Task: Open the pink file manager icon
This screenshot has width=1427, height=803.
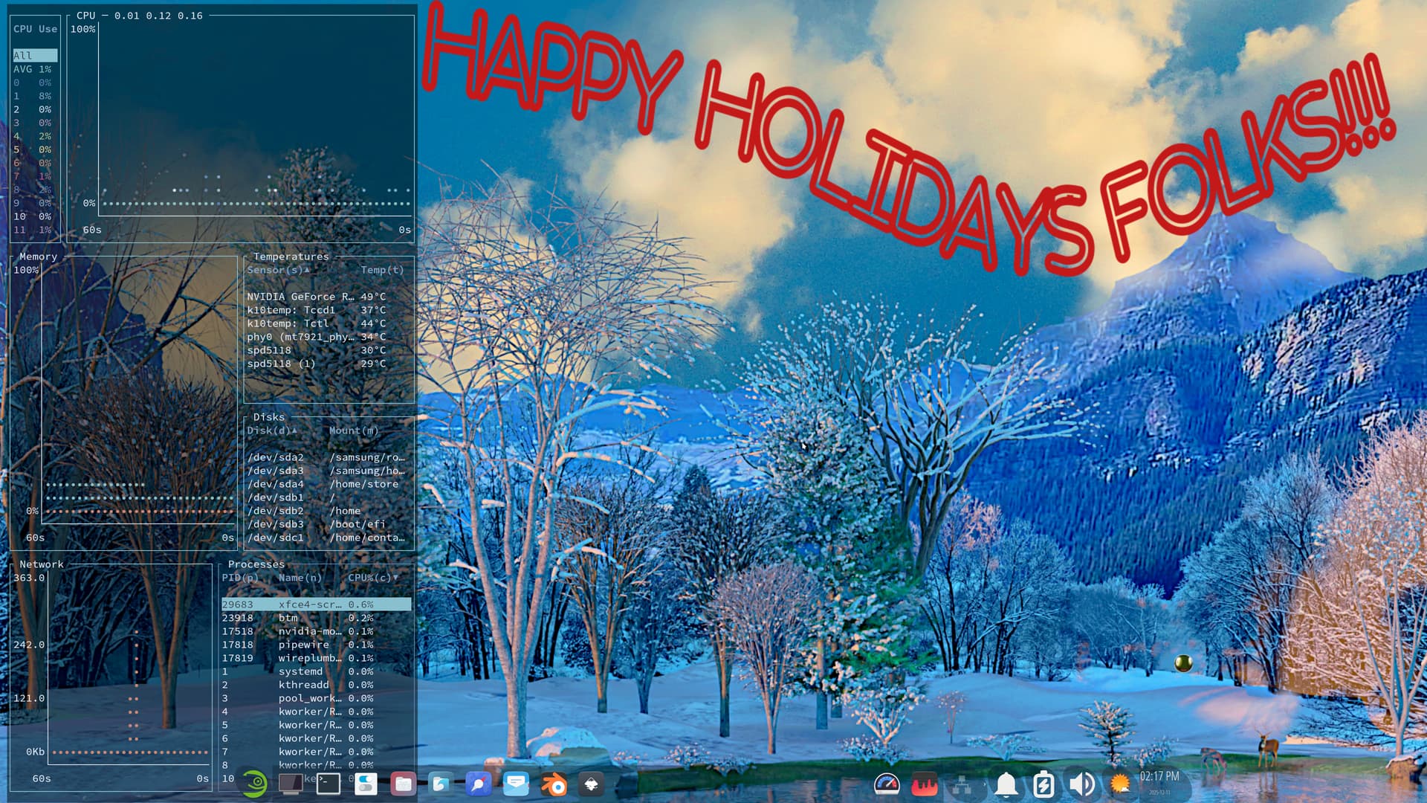Action: point(403,784)
